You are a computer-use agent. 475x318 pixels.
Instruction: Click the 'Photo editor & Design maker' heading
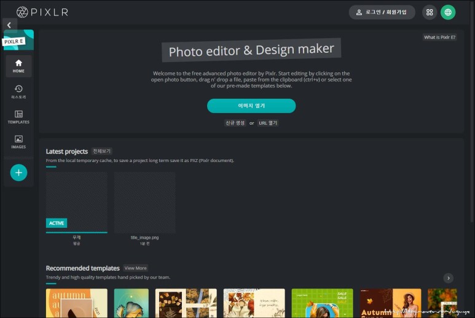251,50
